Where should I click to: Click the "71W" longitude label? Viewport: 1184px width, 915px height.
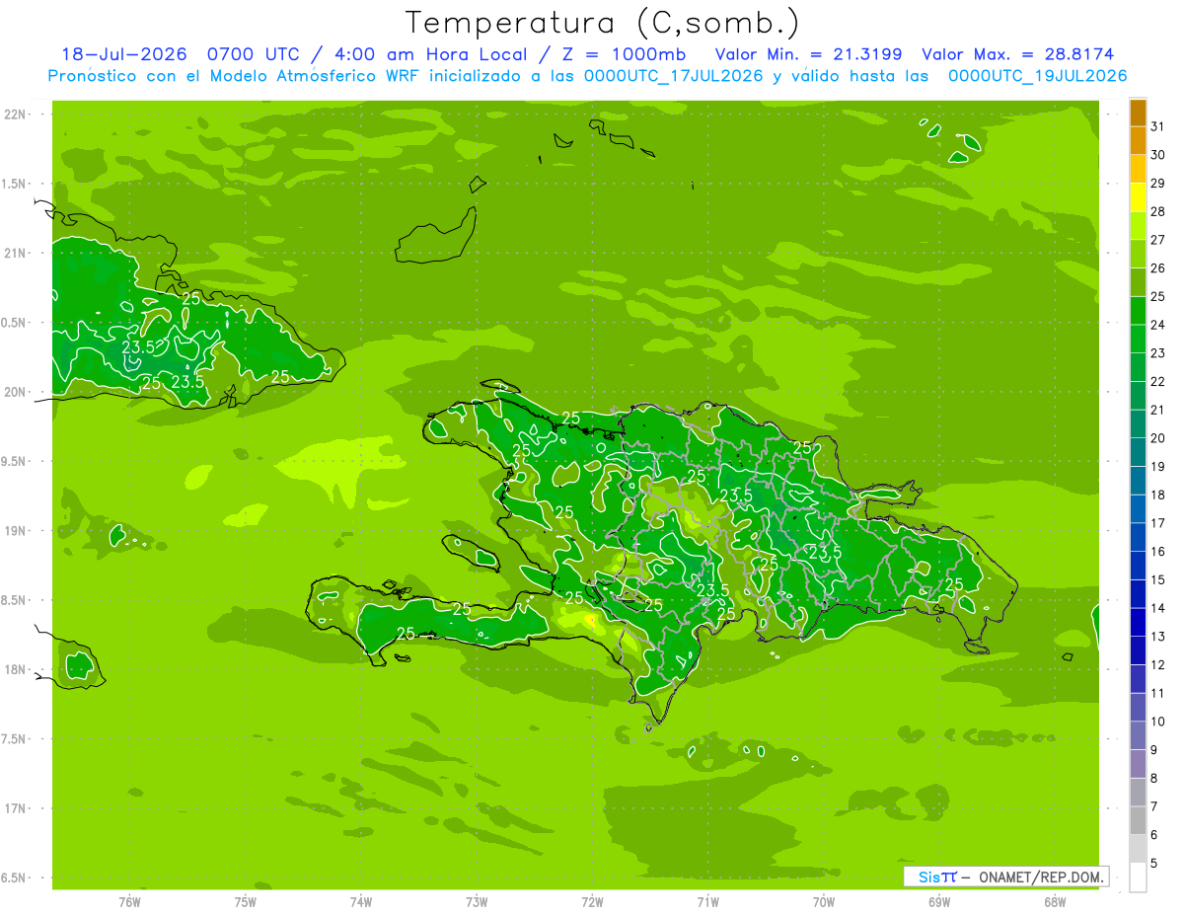pyautogui.click(x=707, y=901)
